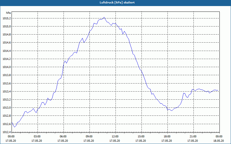231x144 pixels.
Task: Click the 1013,8 y-axis value
Action: [6, 75]
